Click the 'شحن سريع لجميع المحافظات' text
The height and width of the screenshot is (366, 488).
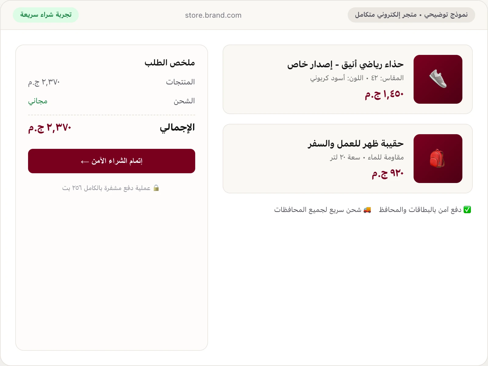(x=318, y=210)
